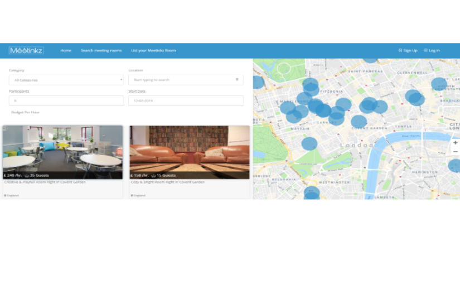This screenshot has height=293, width=460.
Task: Click the Meetinkz logo
Action: (26, 51)
